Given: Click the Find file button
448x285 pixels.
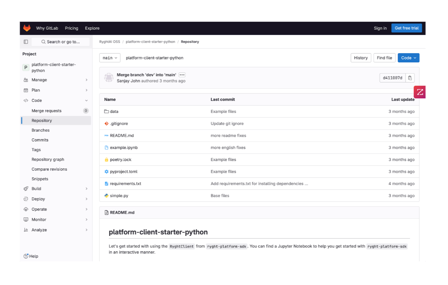Looking at the screenshot, I should click(x=384, y=58).
